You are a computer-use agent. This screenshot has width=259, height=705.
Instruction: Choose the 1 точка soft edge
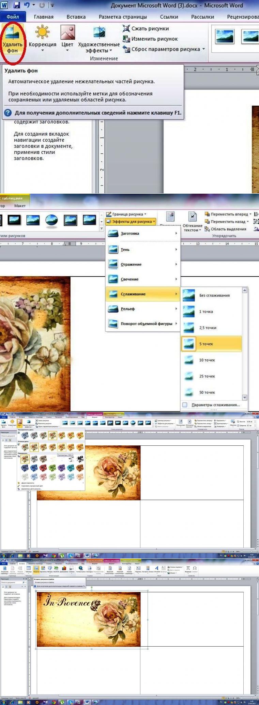click(211, 312)
